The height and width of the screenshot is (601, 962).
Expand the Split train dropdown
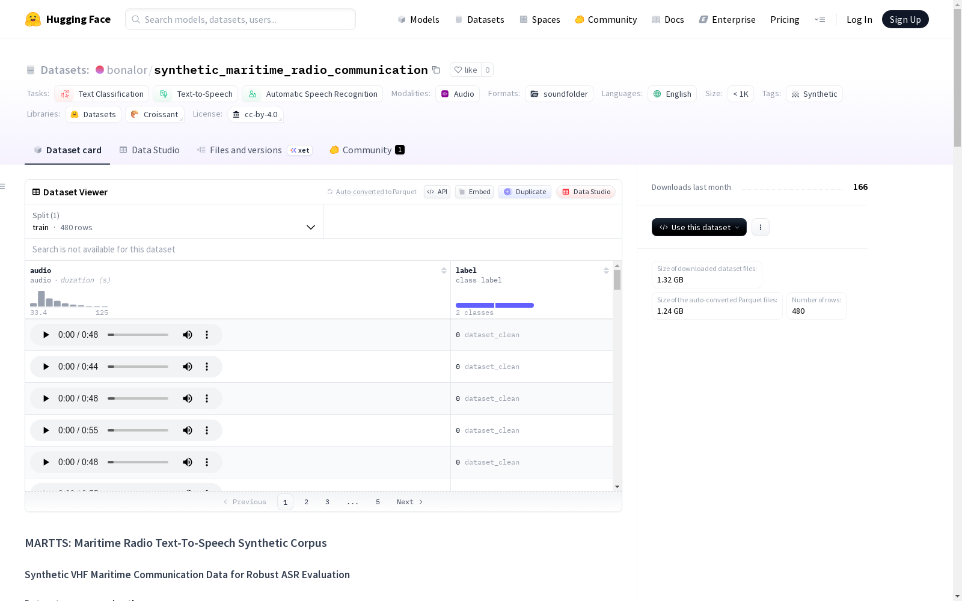pos(174,221)
